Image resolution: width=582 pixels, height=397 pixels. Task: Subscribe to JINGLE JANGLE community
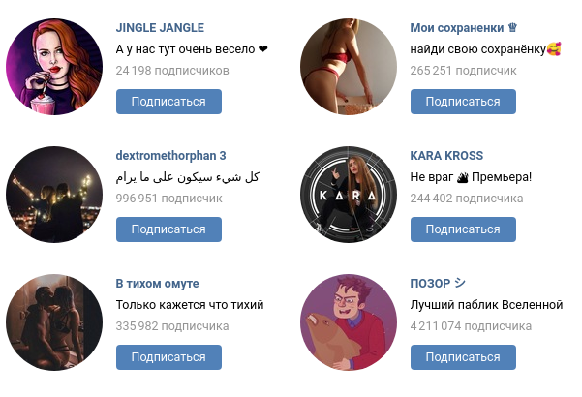click(168, 102)
